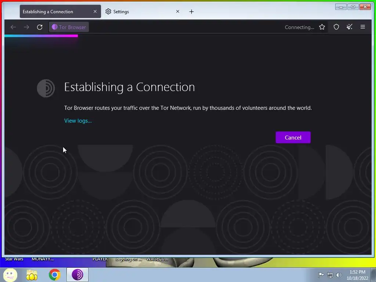Minimize the Tor Browser window

(x=341, y=7)
